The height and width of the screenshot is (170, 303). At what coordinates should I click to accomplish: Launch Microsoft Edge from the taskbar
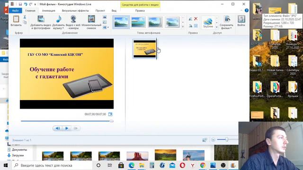(132, 165)
